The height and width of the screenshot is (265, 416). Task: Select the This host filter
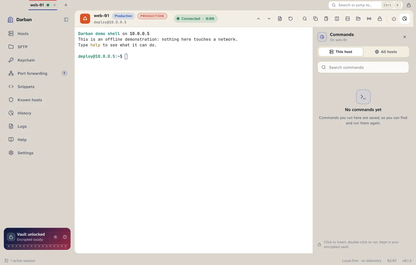click(x=341, y=52)
